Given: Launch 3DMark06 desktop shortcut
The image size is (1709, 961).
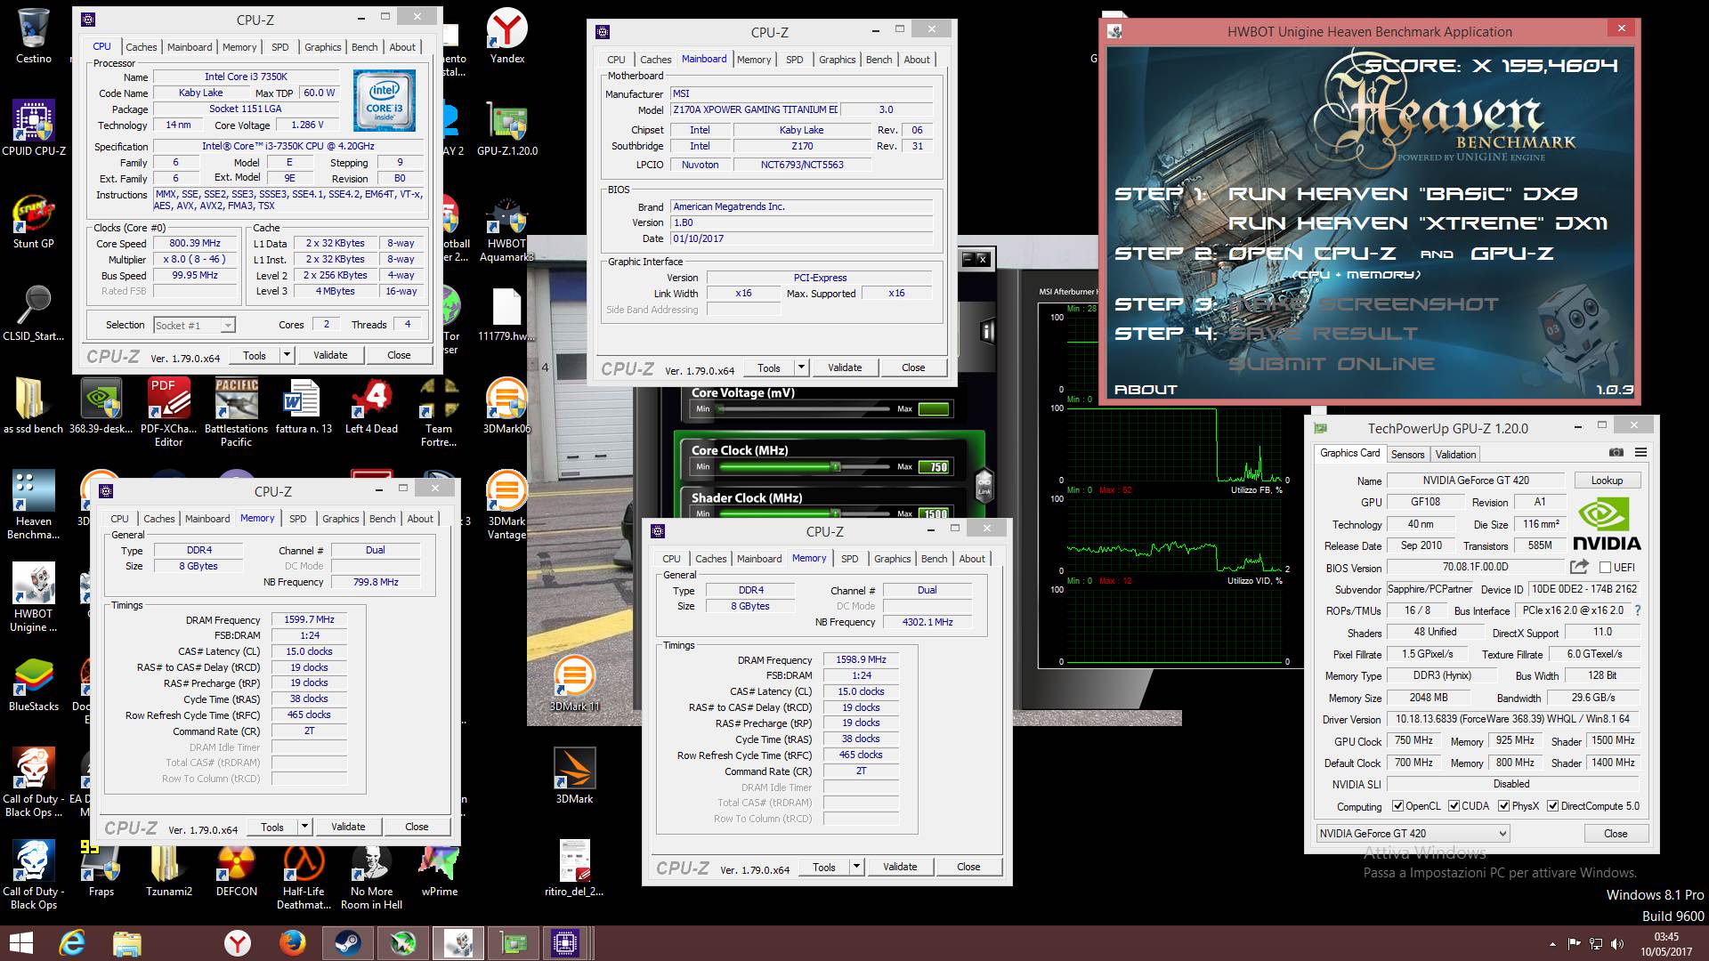Looking at the screenshot, I should [507, 406].
